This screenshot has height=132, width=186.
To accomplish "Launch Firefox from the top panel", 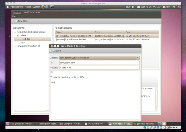I will pyautogui.click(x=43, y=7).
